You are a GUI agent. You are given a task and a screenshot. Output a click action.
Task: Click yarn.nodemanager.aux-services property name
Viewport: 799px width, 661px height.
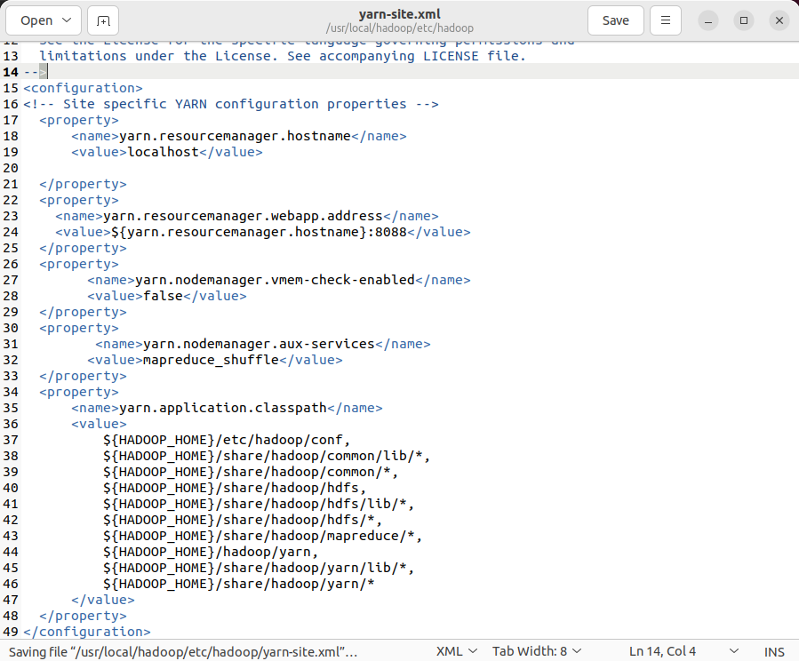[x=259, y=344]
